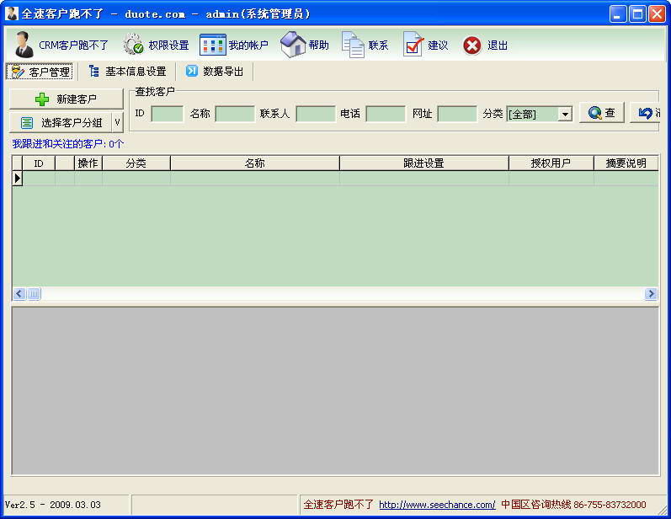The width and height of the screenshot is (671, 519).
Task: Click 我跟进和关注的客户: 0个 text
Action: point(68,144)
